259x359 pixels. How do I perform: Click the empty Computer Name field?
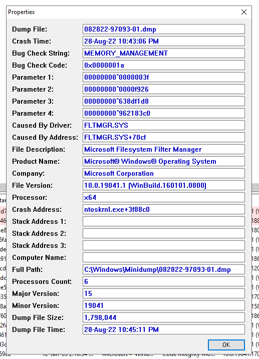click(164, 257)
